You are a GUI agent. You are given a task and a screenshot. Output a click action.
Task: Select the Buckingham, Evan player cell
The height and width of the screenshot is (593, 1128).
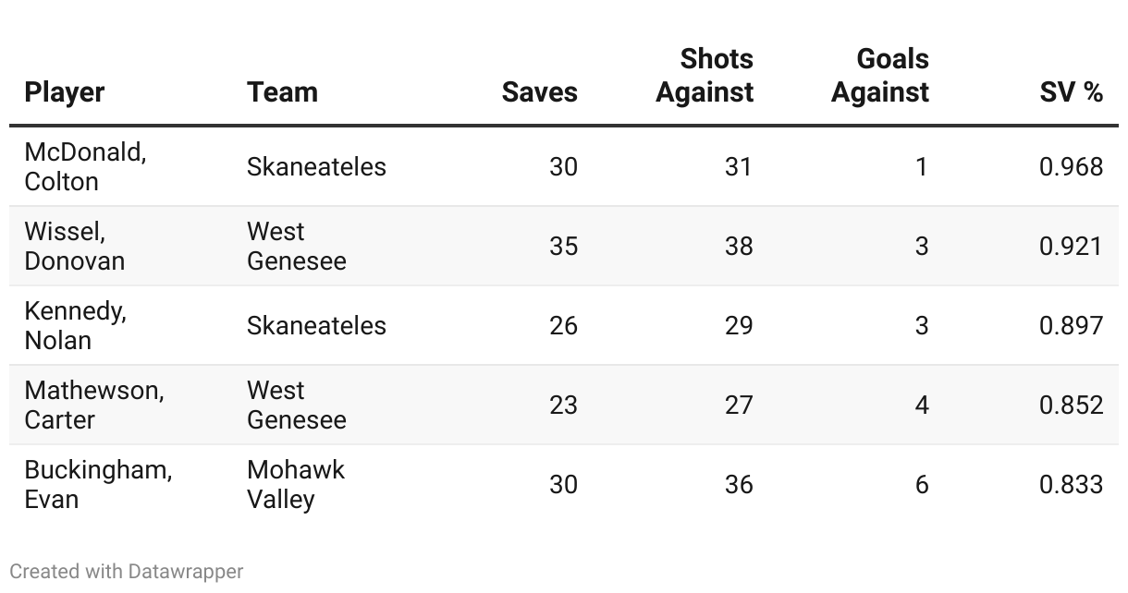click(x=98, y=484)
